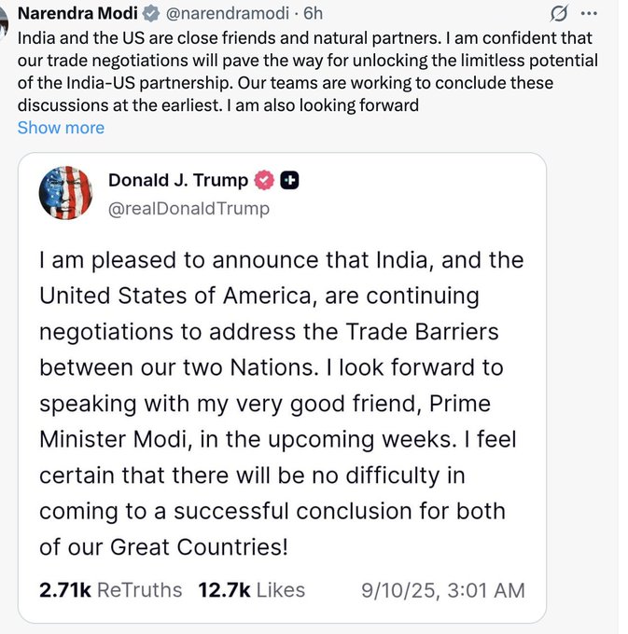Click the Grok circle-slash icon
Viewport: 628px width, 634px height.
tap(562, 15)
